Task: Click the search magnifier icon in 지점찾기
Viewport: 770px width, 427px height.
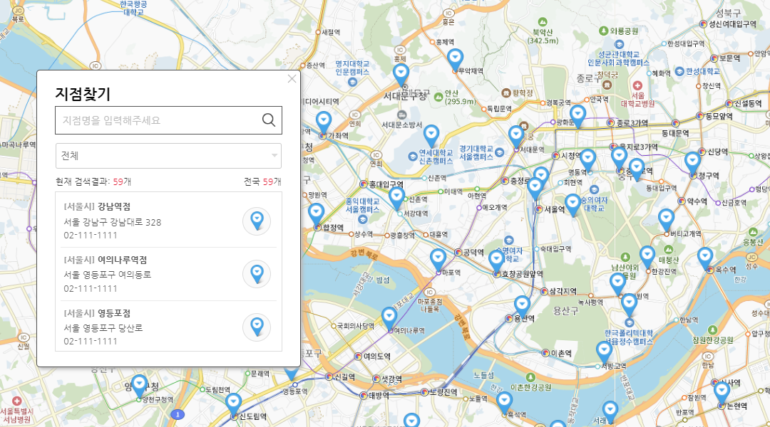Action: pos(268,120)
